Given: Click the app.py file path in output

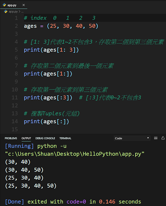Looking at the screenshot, I should coord(75,154).
